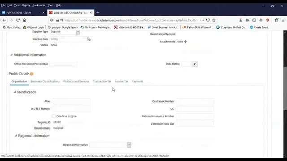The image size is (287, 161).
Task: Open the Downloads arrow icon
Action: [240, 20]
